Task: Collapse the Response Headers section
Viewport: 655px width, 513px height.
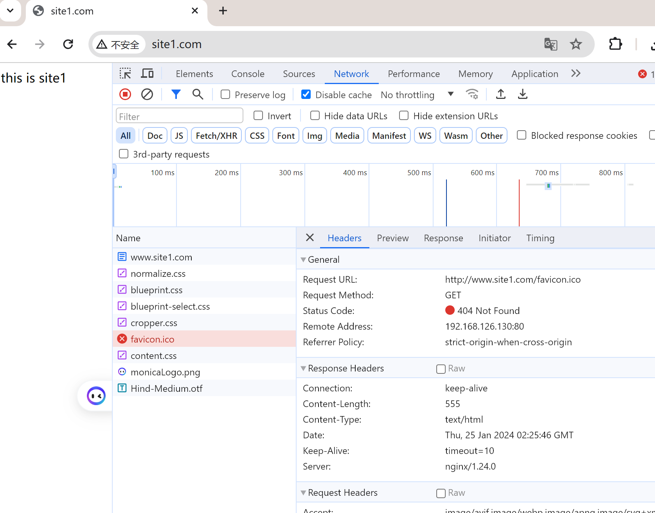Action: tap(303, 368)
